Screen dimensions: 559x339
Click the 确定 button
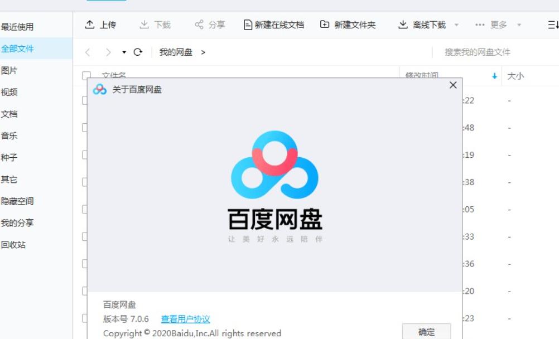[x=426, y=332]
